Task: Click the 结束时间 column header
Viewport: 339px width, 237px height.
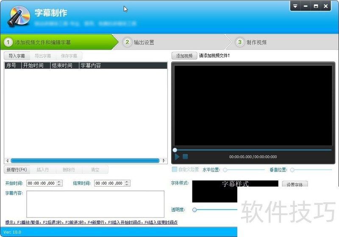Action: [64, 66]
